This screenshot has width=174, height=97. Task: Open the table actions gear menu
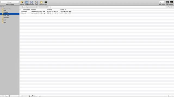[x=4, y=96]
